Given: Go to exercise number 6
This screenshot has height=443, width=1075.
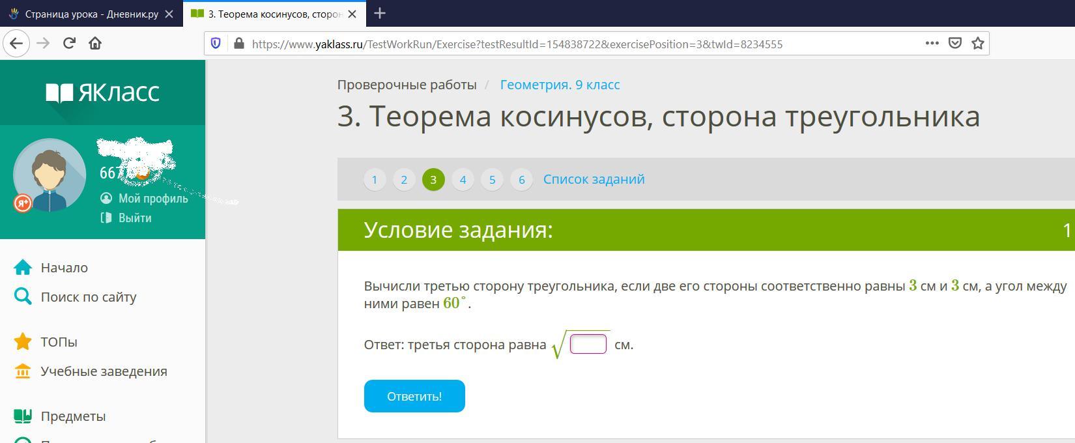Looking at the screenshot, I should [x=521, y=180].
